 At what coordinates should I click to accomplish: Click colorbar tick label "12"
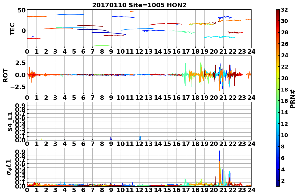[285, 124]
